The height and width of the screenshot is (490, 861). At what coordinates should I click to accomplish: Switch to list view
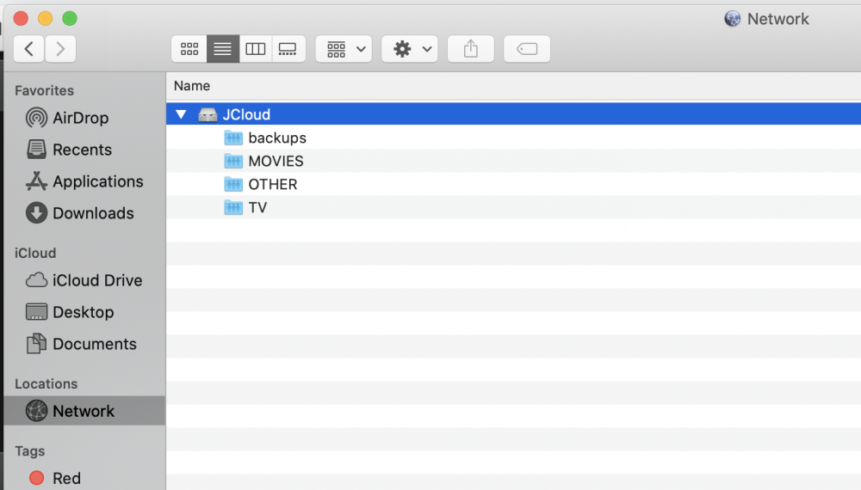coord(222,49)
